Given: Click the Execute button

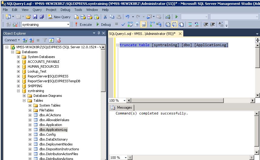Looking at the screenshot, I should tap(83, 25).
